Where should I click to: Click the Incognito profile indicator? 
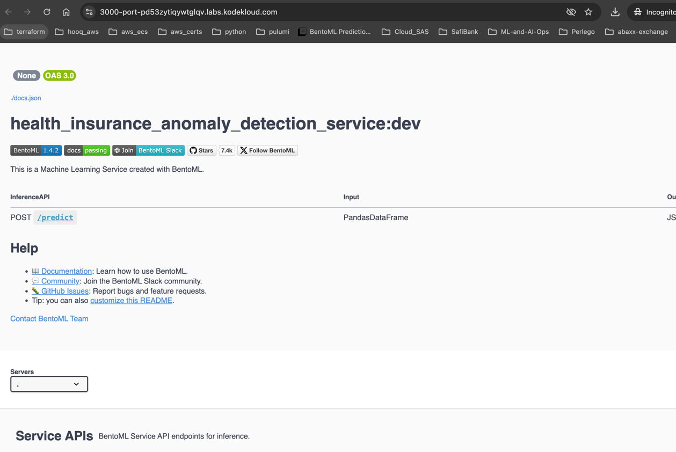pyautogui.click(x=653, y=12)
